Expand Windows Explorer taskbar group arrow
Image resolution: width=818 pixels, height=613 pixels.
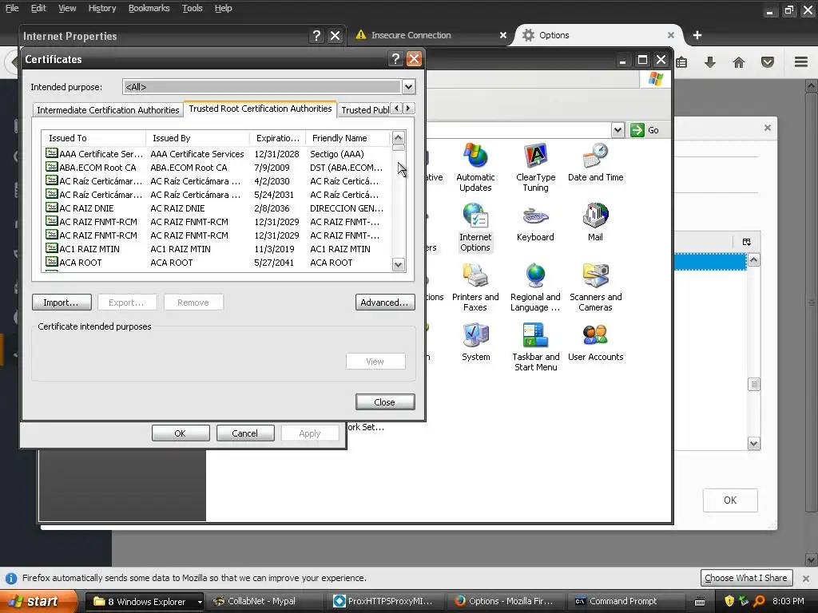[199, 602]
